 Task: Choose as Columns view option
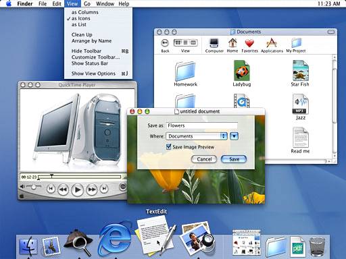coord(85,12)
